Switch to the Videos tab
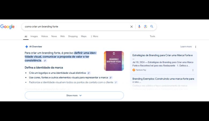 click(44, 36)
